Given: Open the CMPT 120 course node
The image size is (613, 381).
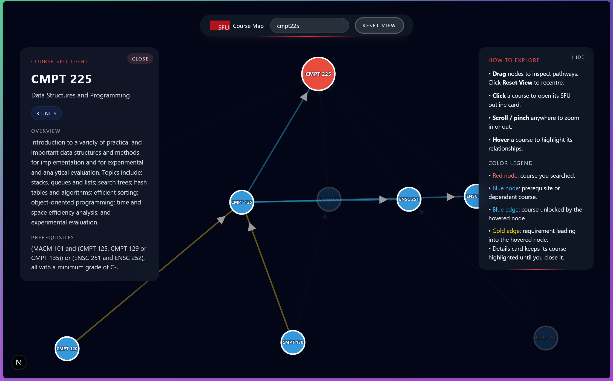Looking at the screenshot, I should pos(67,348).
